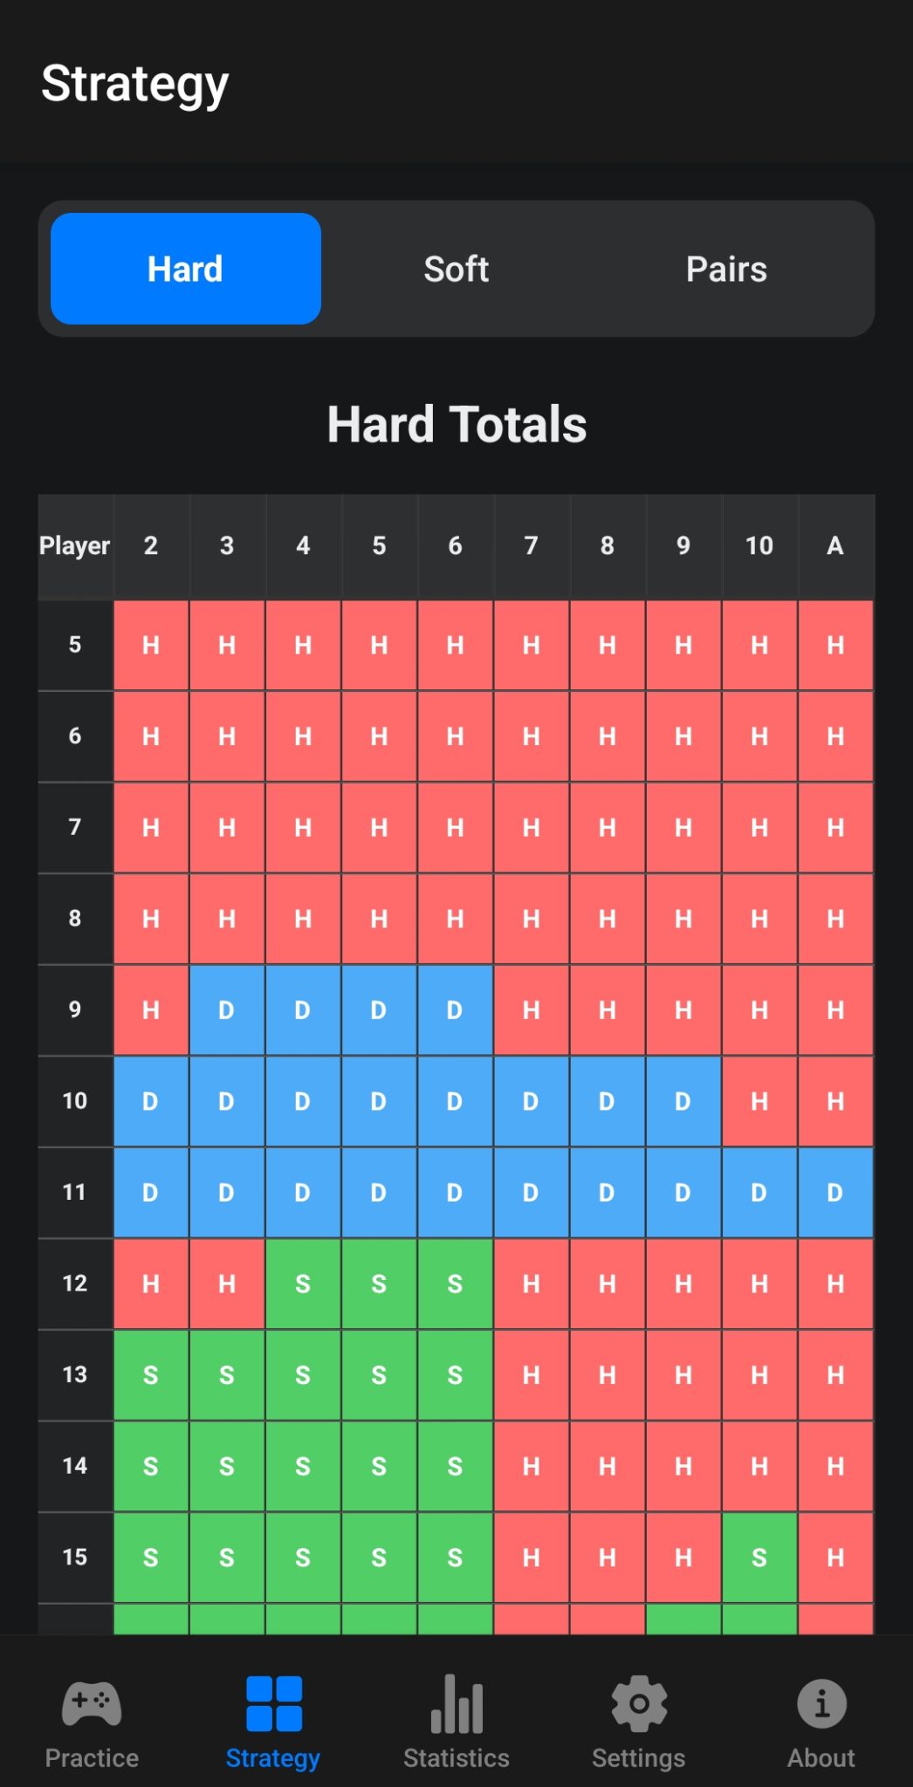Screen dimensions: 913x1787
Task: Select the Strategy grid icon
Action: (273, 1700)
